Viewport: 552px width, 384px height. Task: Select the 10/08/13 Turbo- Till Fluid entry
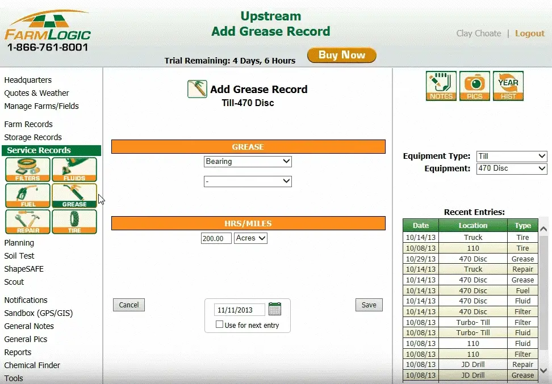[470, 332]
